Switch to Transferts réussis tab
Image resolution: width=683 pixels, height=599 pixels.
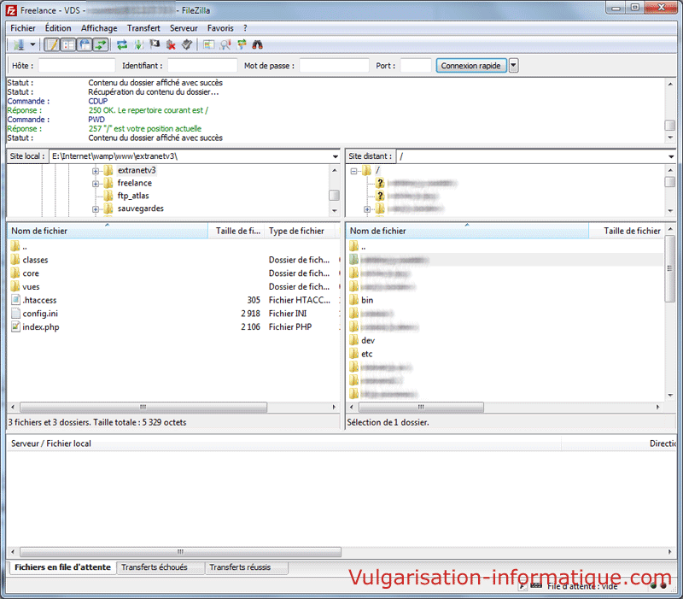pyautogui.click(x=246, y=567)
